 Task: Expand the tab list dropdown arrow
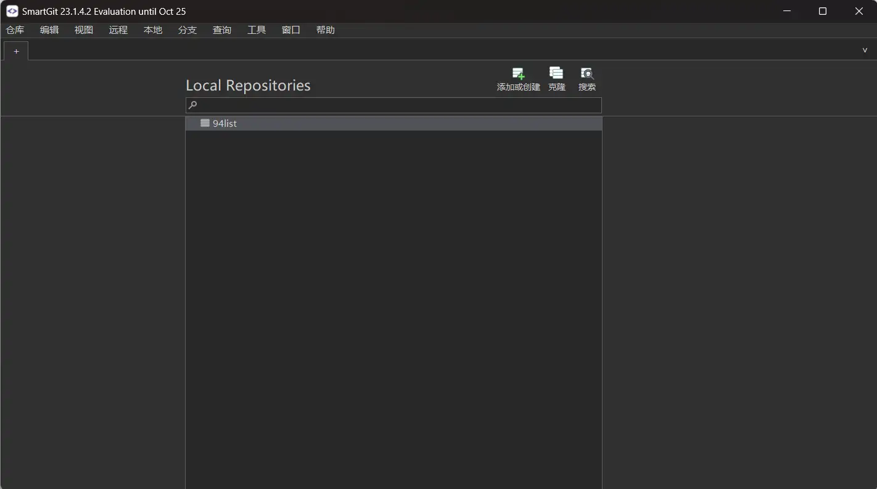click(x=865, y=51)
